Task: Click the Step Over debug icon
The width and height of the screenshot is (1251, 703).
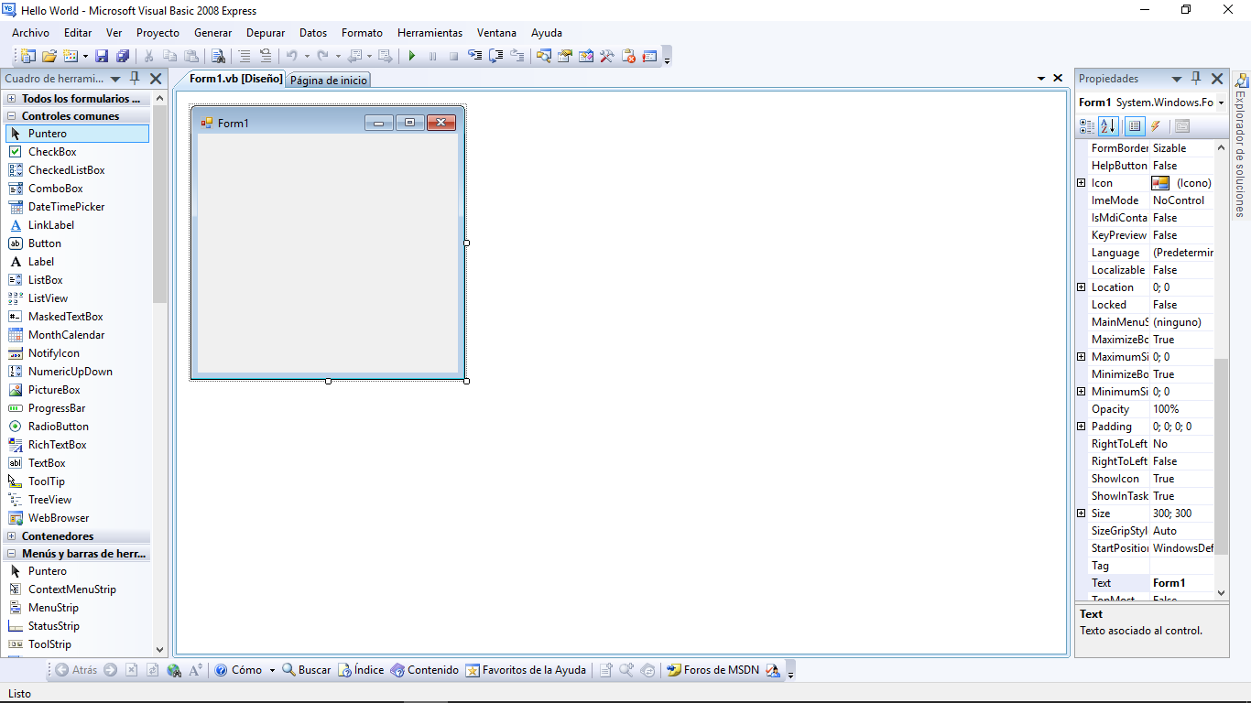Action: [x=496, y=56]
